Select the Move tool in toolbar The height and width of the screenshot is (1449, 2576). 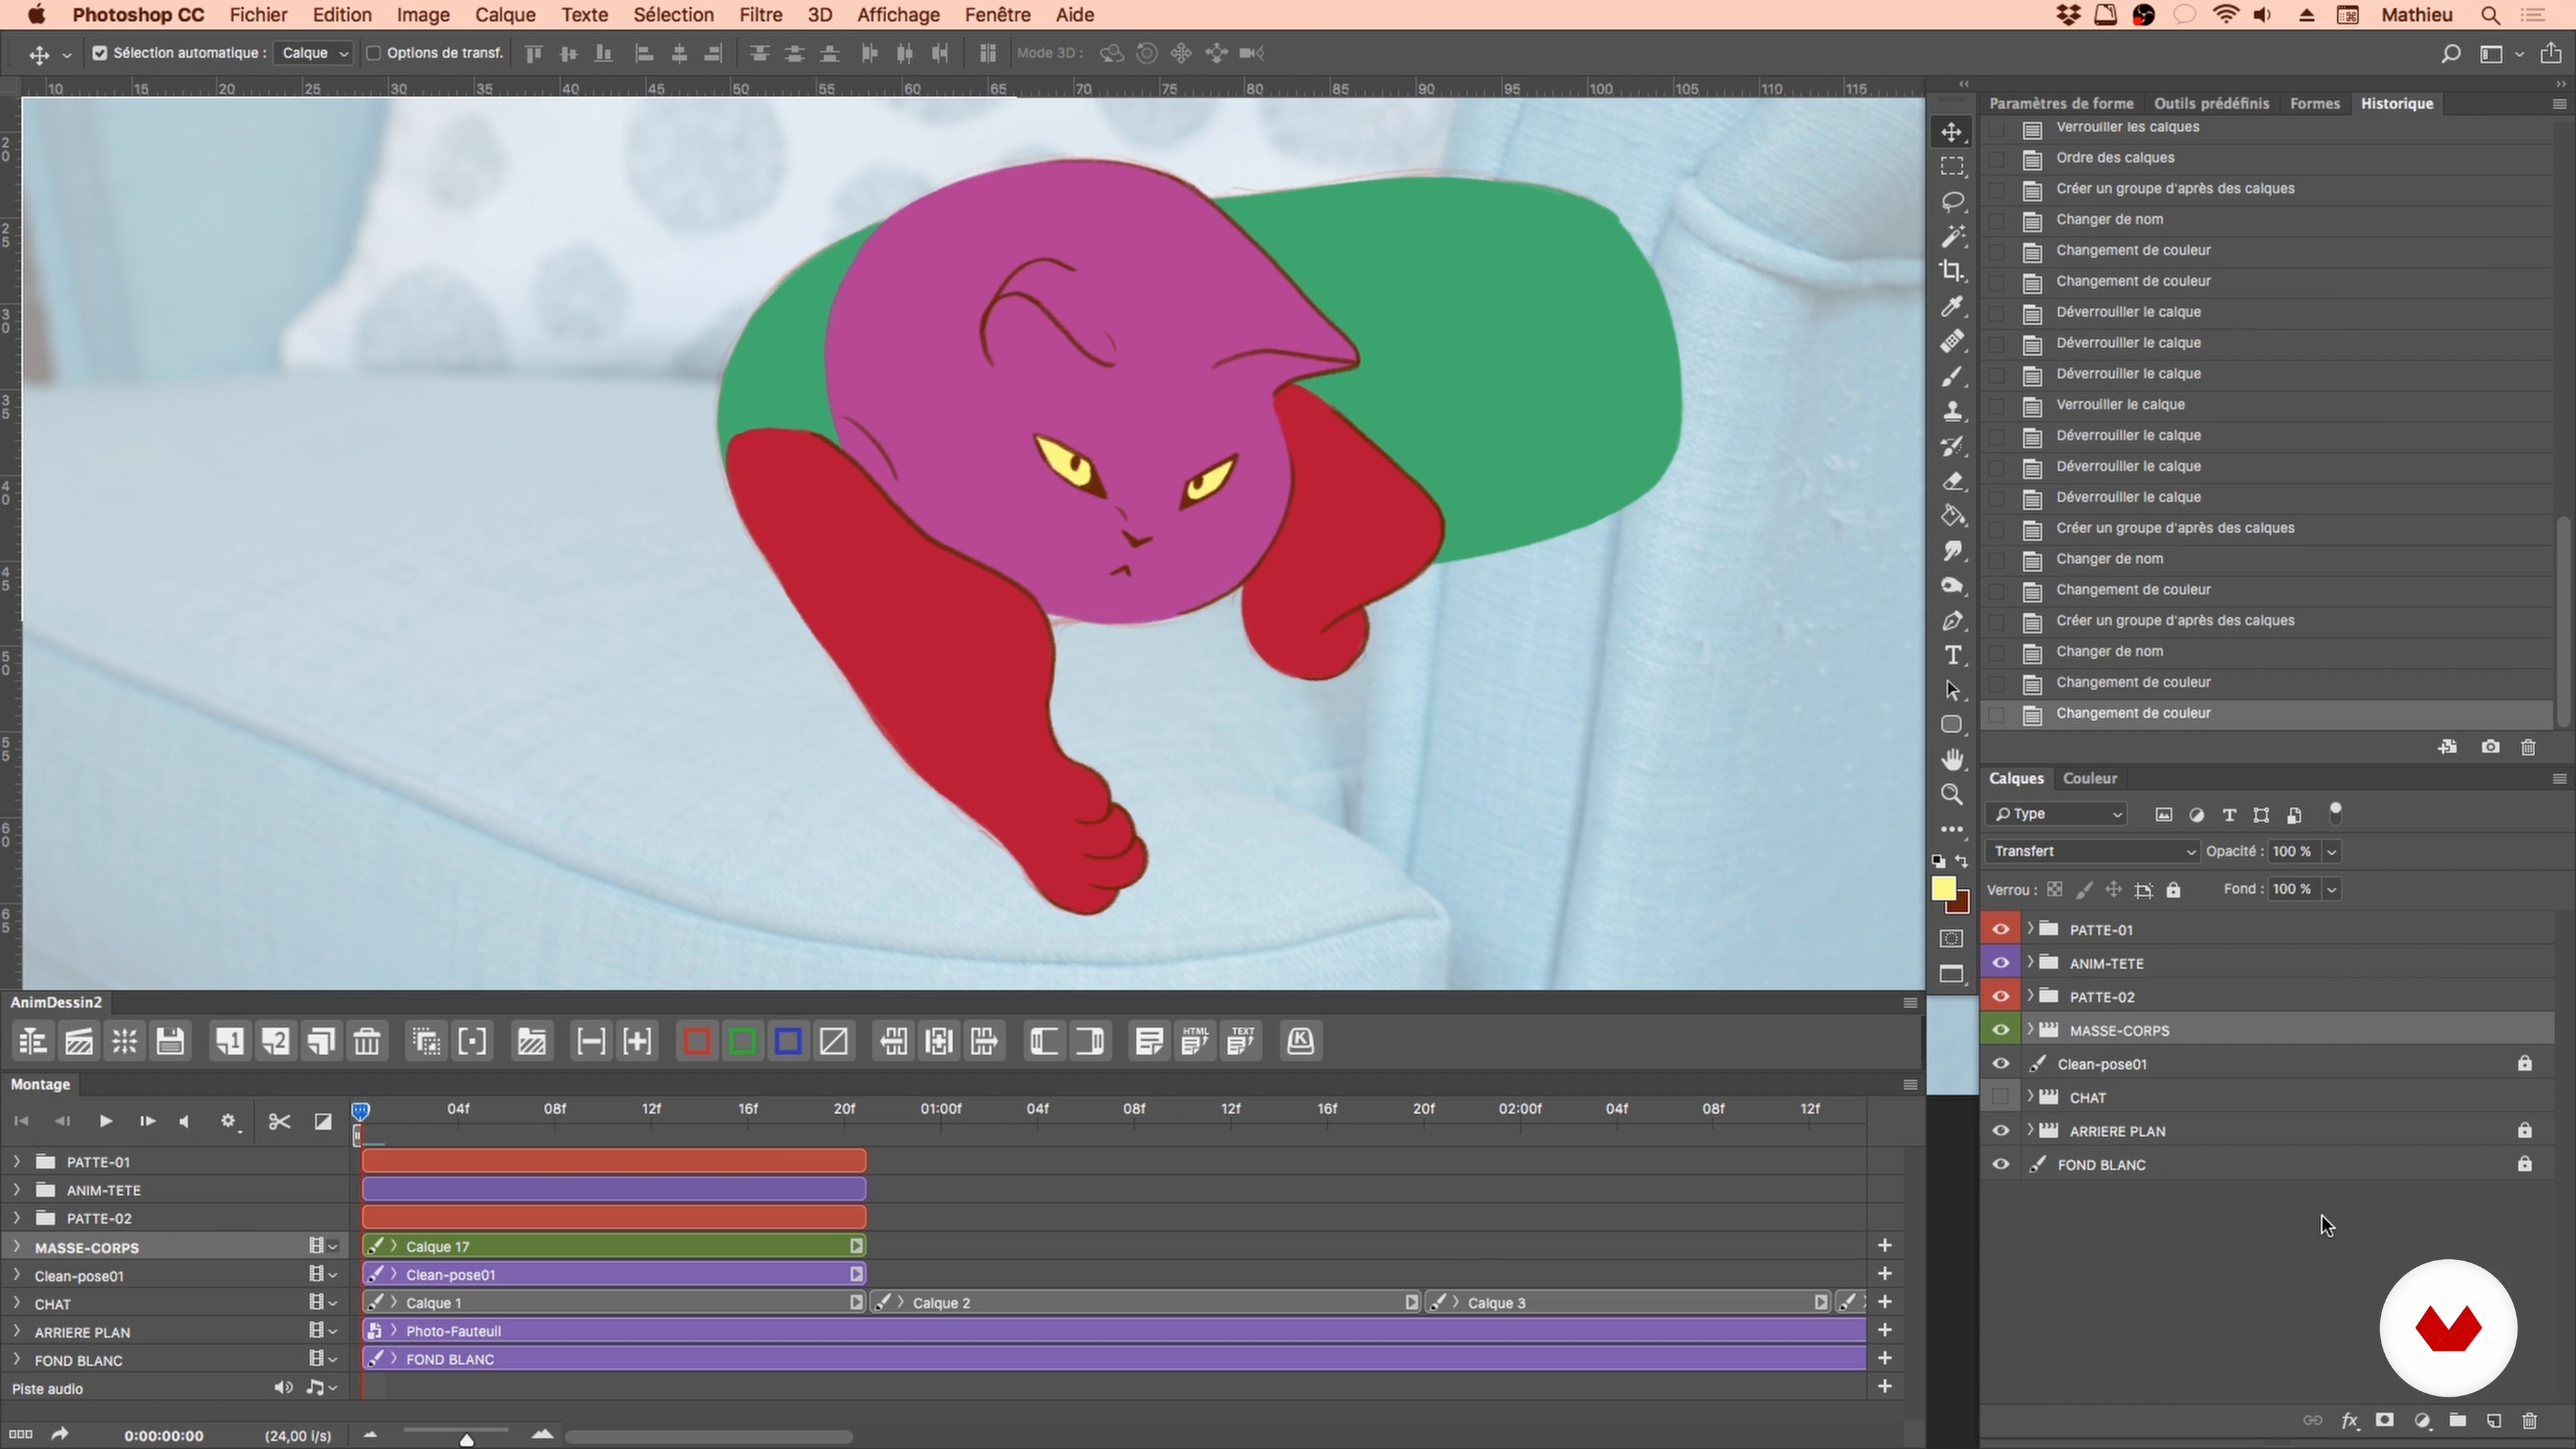(x=1952, y=132)
